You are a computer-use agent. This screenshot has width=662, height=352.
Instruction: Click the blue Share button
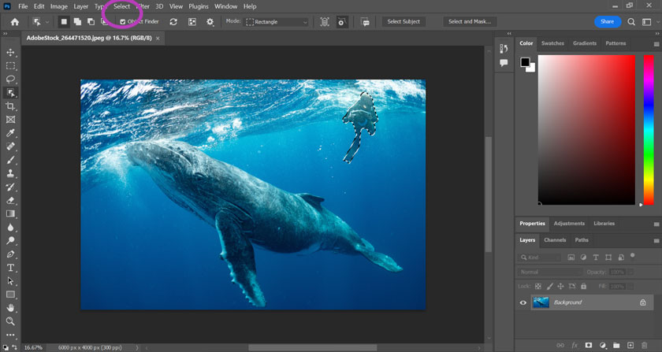pyautogui.click(x=607, y=21)
